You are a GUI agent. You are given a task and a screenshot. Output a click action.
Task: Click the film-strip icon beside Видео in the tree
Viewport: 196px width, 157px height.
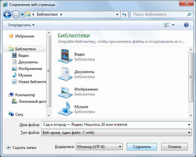pyautogui.click(x=14, y=55)
